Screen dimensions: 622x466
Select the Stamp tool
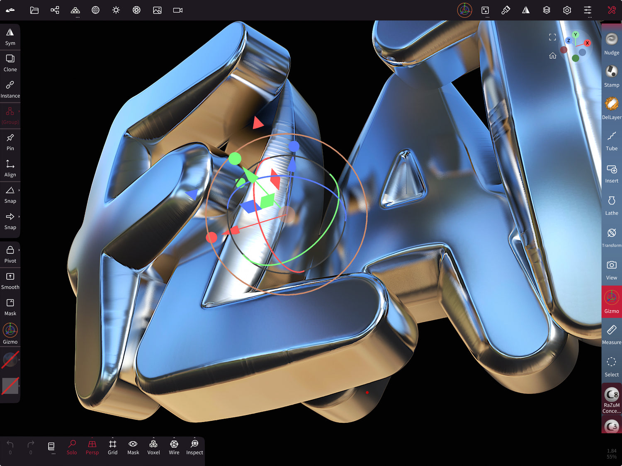[x=611, y=76]
